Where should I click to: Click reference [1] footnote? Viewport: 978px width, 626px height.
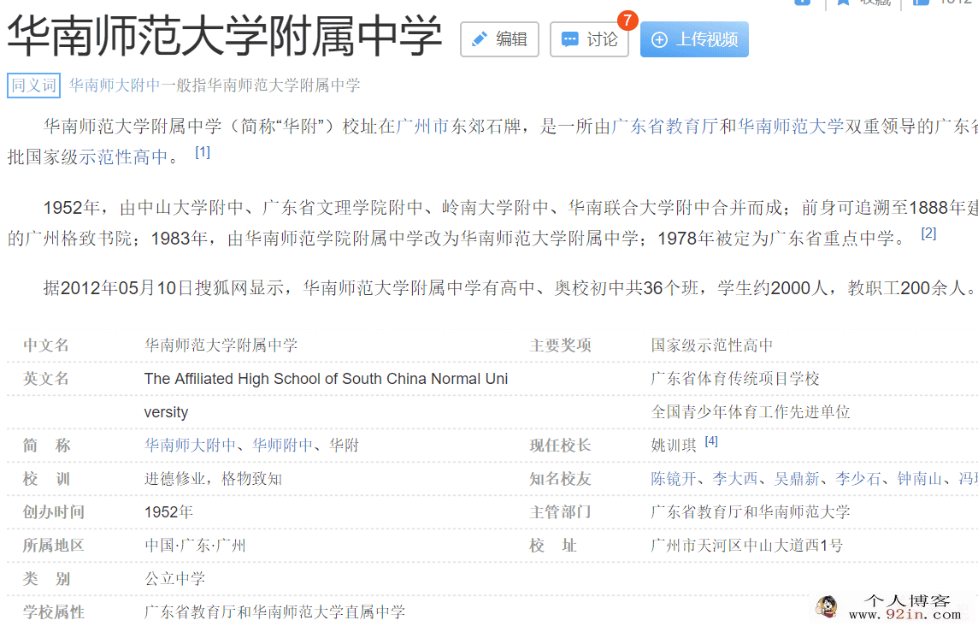[202, 152]
